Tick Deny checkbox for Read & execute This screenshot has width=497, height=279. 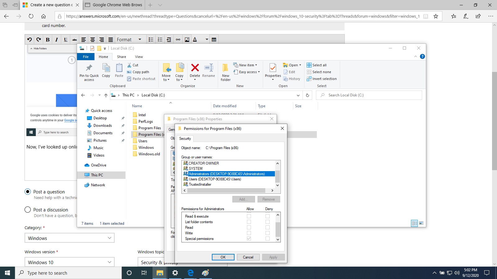point(267,216)
